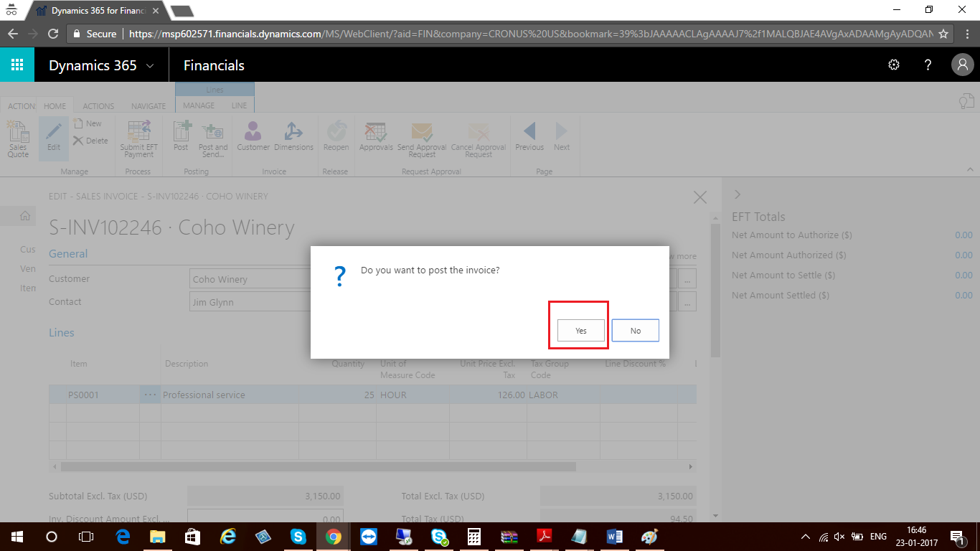Open the Customer ribbon icon
Screen dimensions: 980x551
tap(253, 136)
